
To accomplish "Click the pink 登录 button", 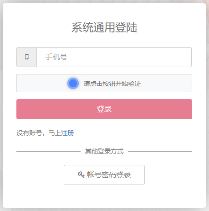I will [x=104, y=109].
